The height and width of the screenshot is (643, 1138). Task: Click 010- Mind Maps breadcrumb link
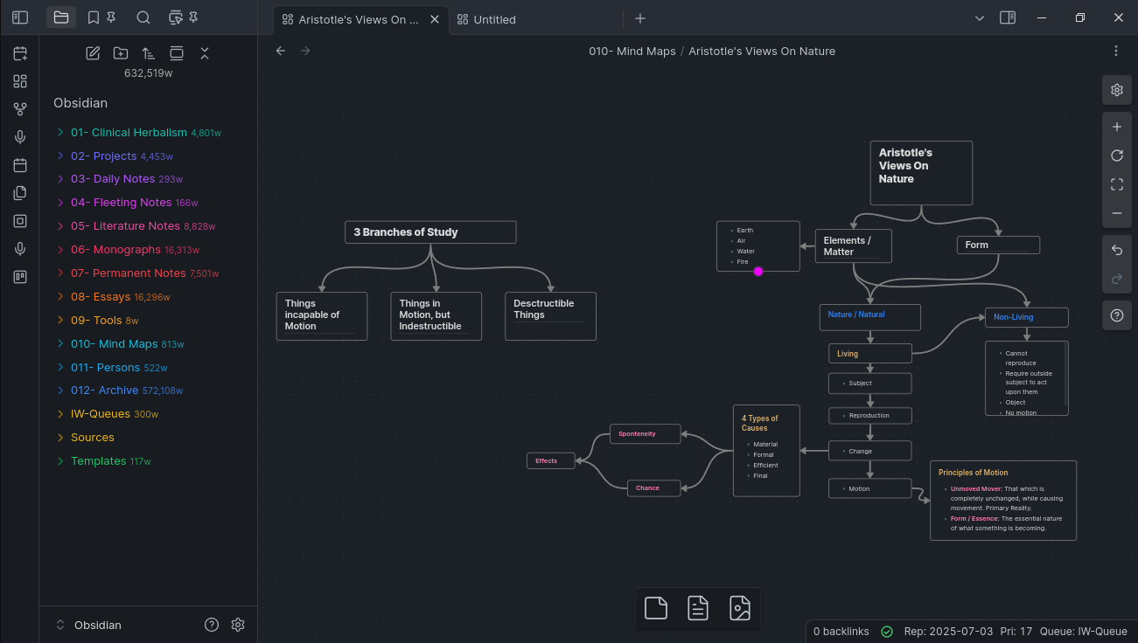tap(632, 51)
